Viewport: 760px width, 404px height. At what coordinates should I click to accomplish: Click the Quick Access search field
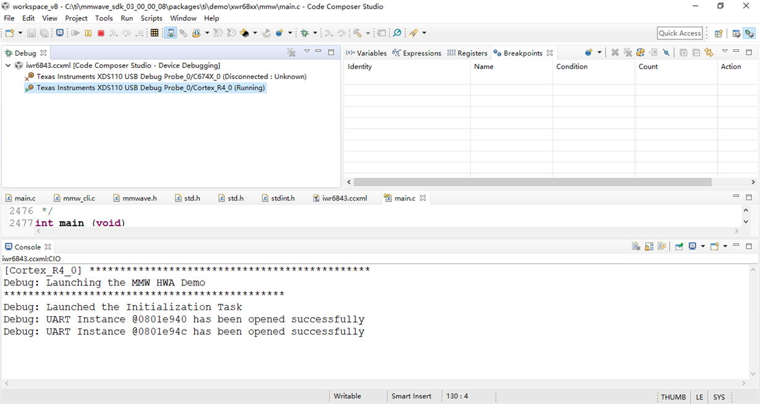[680, 33]
